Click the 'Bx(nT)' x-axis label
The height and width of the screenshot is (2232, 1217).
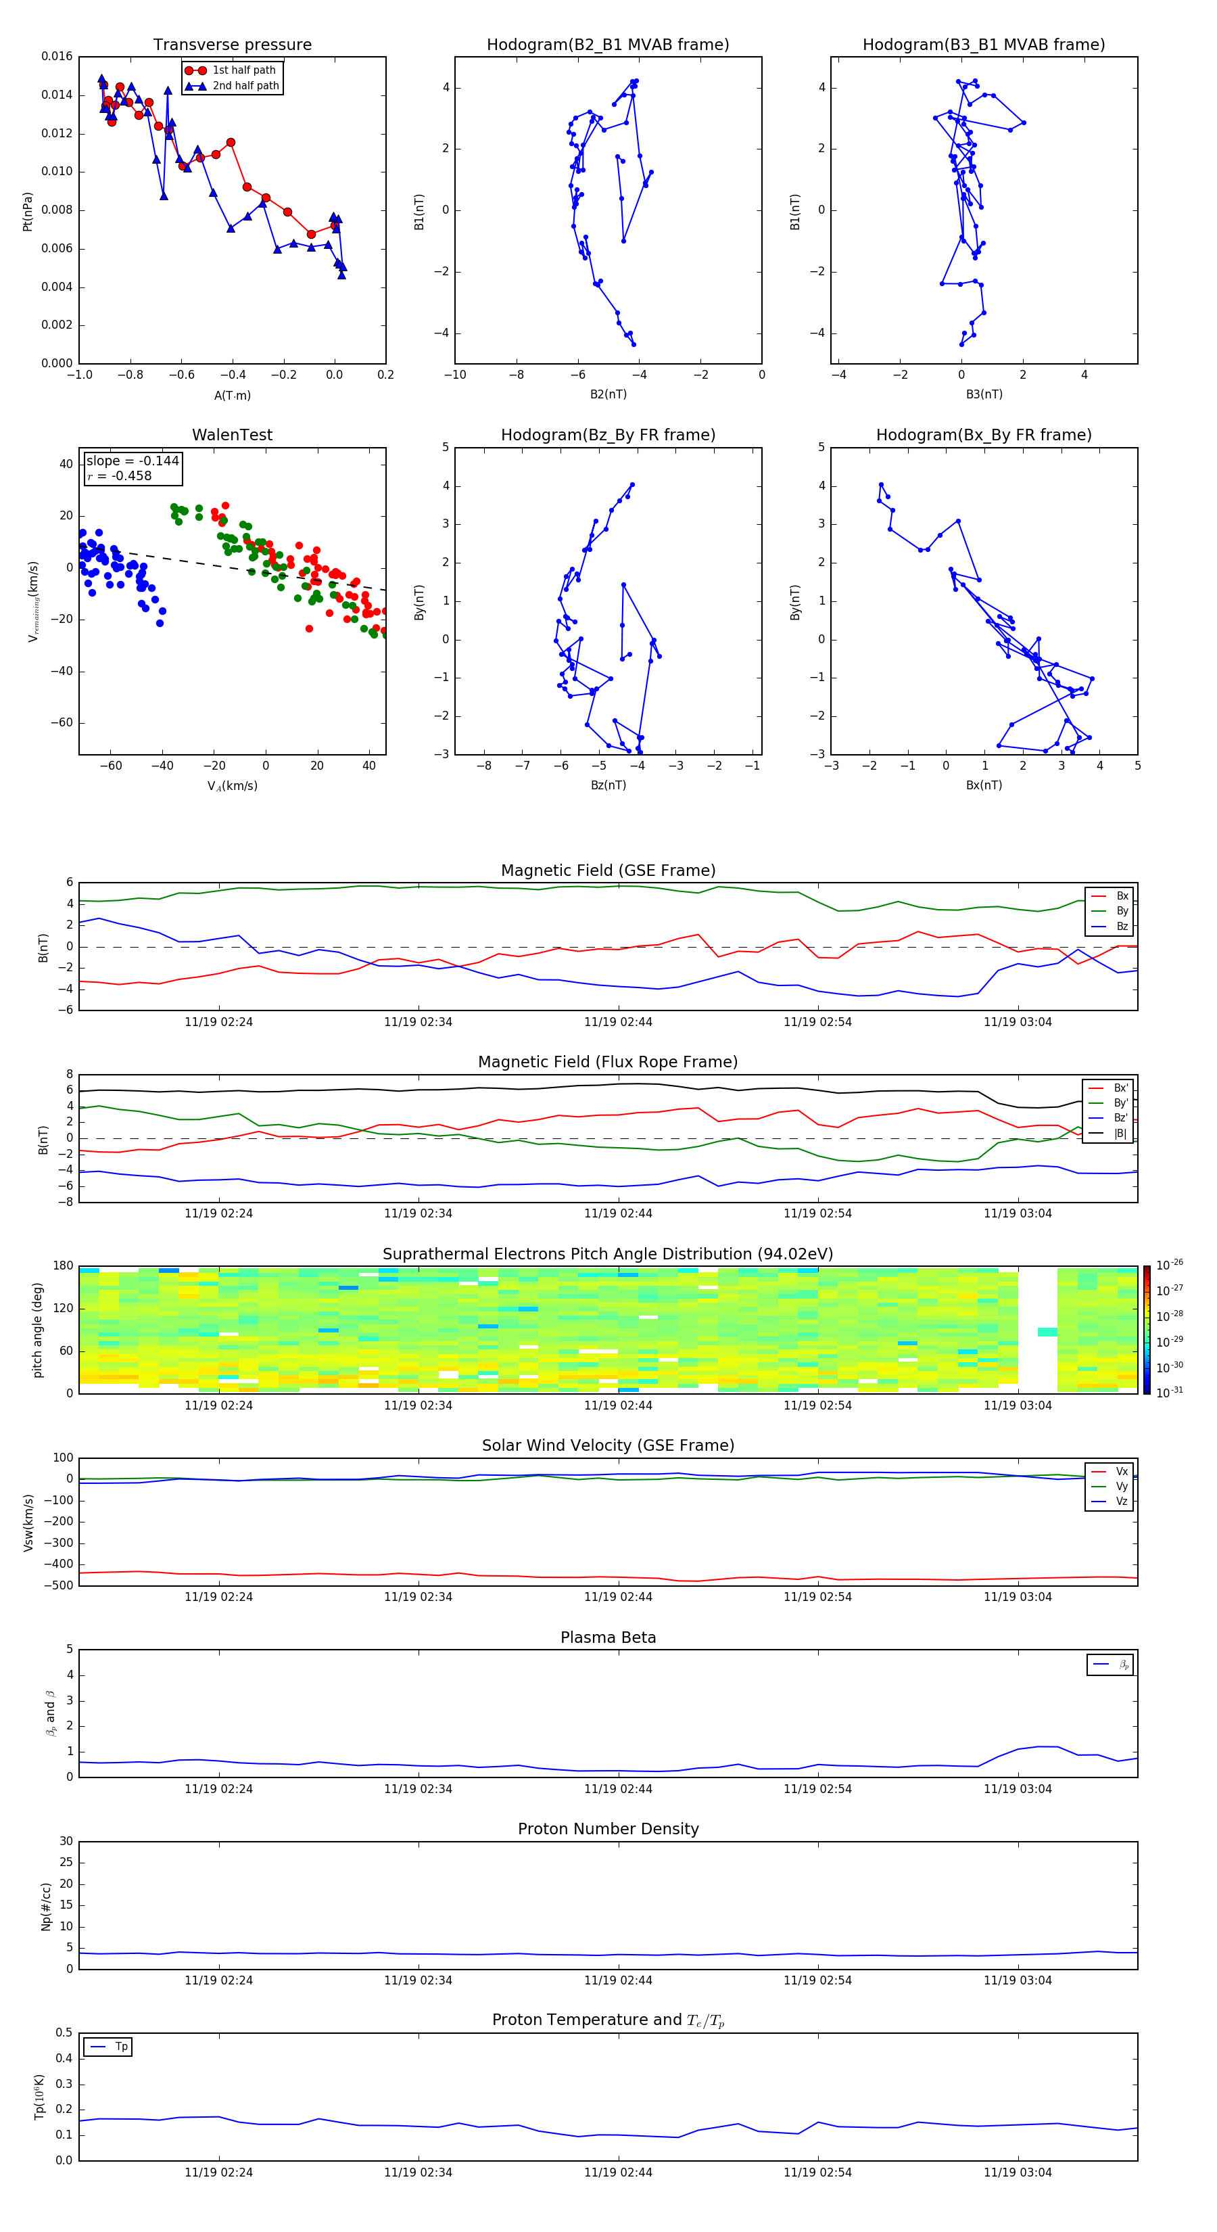coord(984,785)
